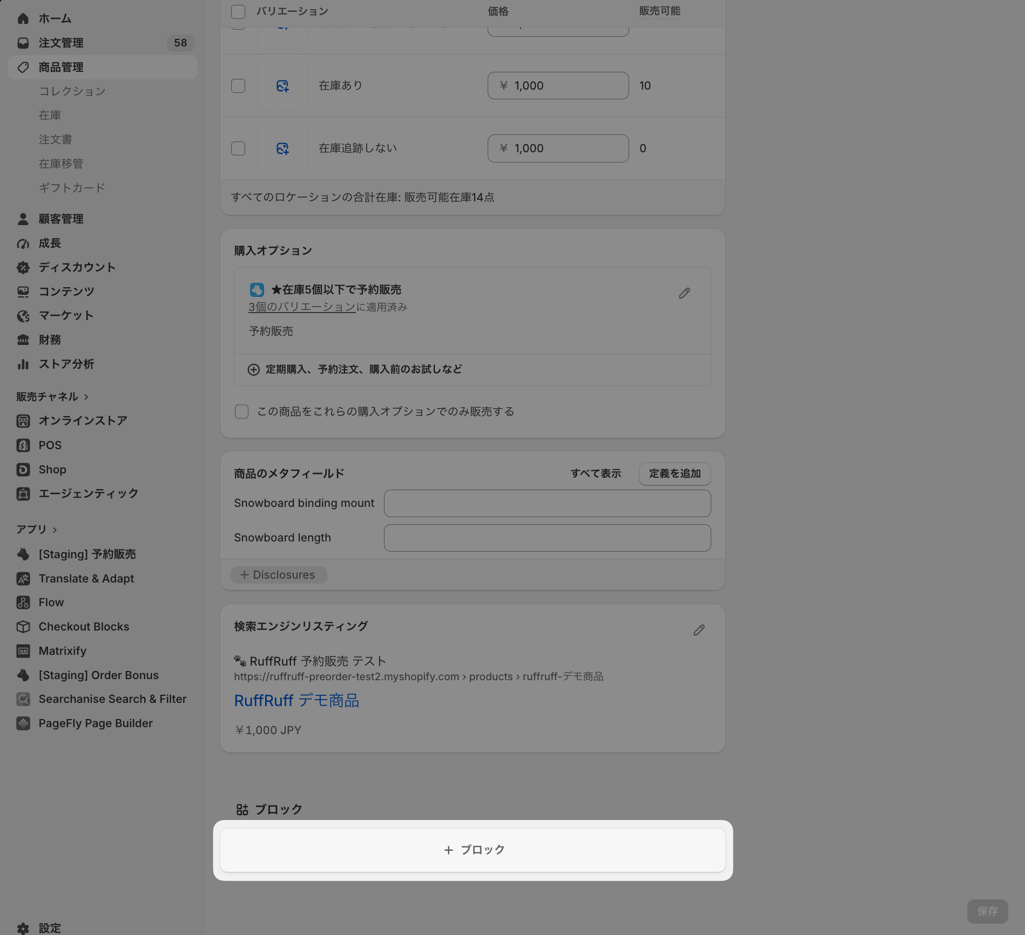
Task: Click the 定義を追加 button
Action: [675, 473]
